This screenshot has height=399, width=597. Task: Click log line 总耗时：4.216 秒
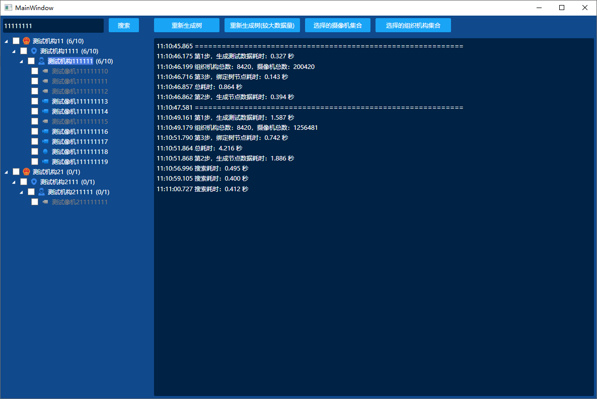(x=199, y=148)
